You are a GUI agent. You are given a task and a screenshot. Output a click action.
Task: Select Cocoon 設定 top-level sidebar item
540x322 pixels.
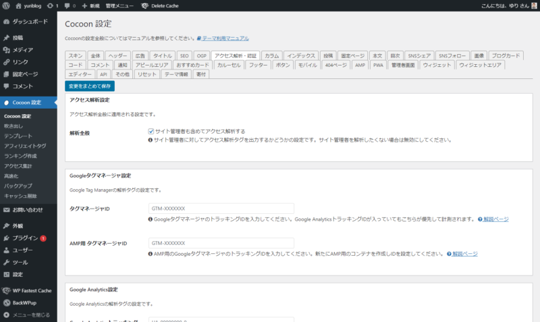(28, 103)
